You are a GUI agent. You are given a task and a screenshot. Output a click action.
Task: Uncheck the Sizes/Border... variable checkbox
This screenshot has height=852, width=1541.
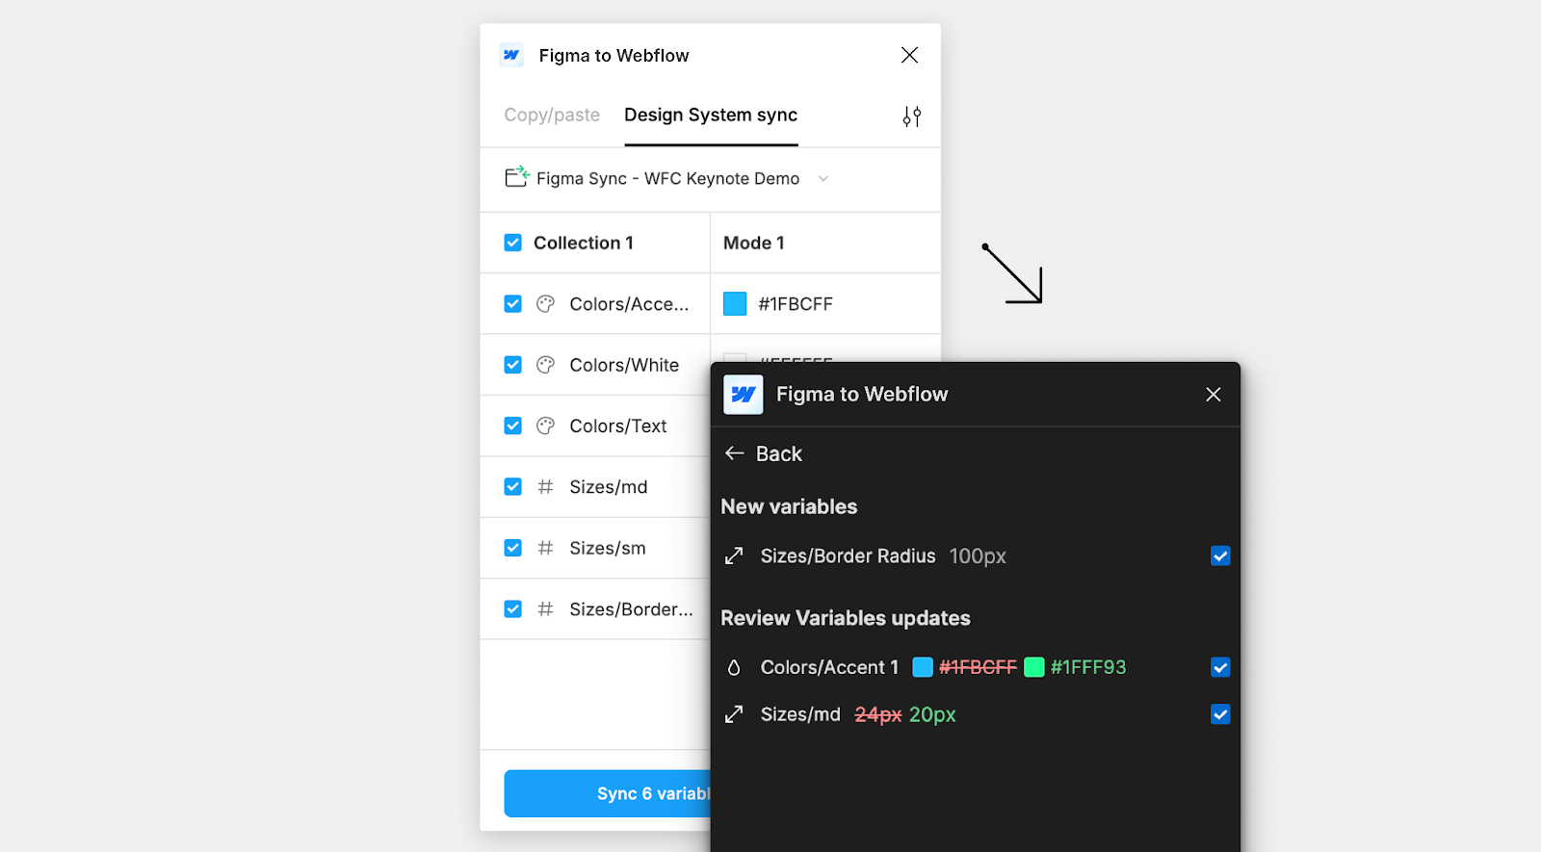coord(513,609)
